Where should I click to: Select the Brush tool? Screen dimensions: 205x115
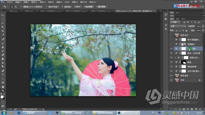(3, 43)
